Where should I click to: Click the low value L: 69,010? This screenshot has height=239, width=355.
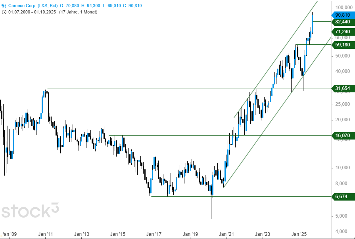point(112,6)
